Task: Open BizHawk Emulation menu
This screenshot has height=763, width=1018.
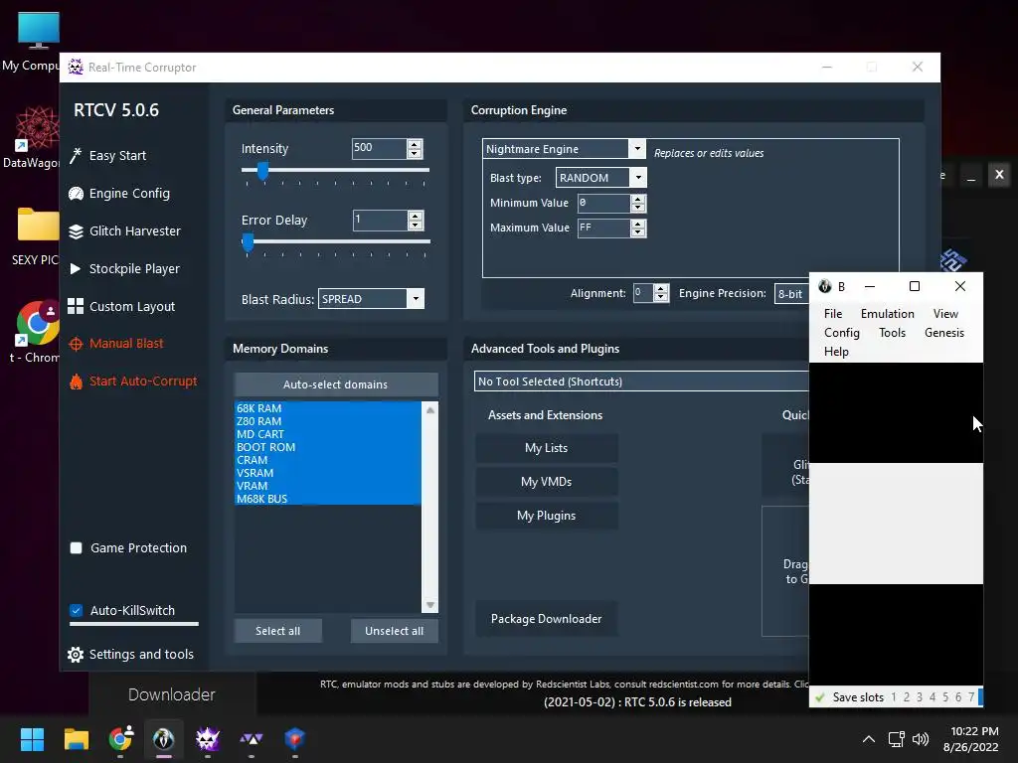Action: click(888, 314)
